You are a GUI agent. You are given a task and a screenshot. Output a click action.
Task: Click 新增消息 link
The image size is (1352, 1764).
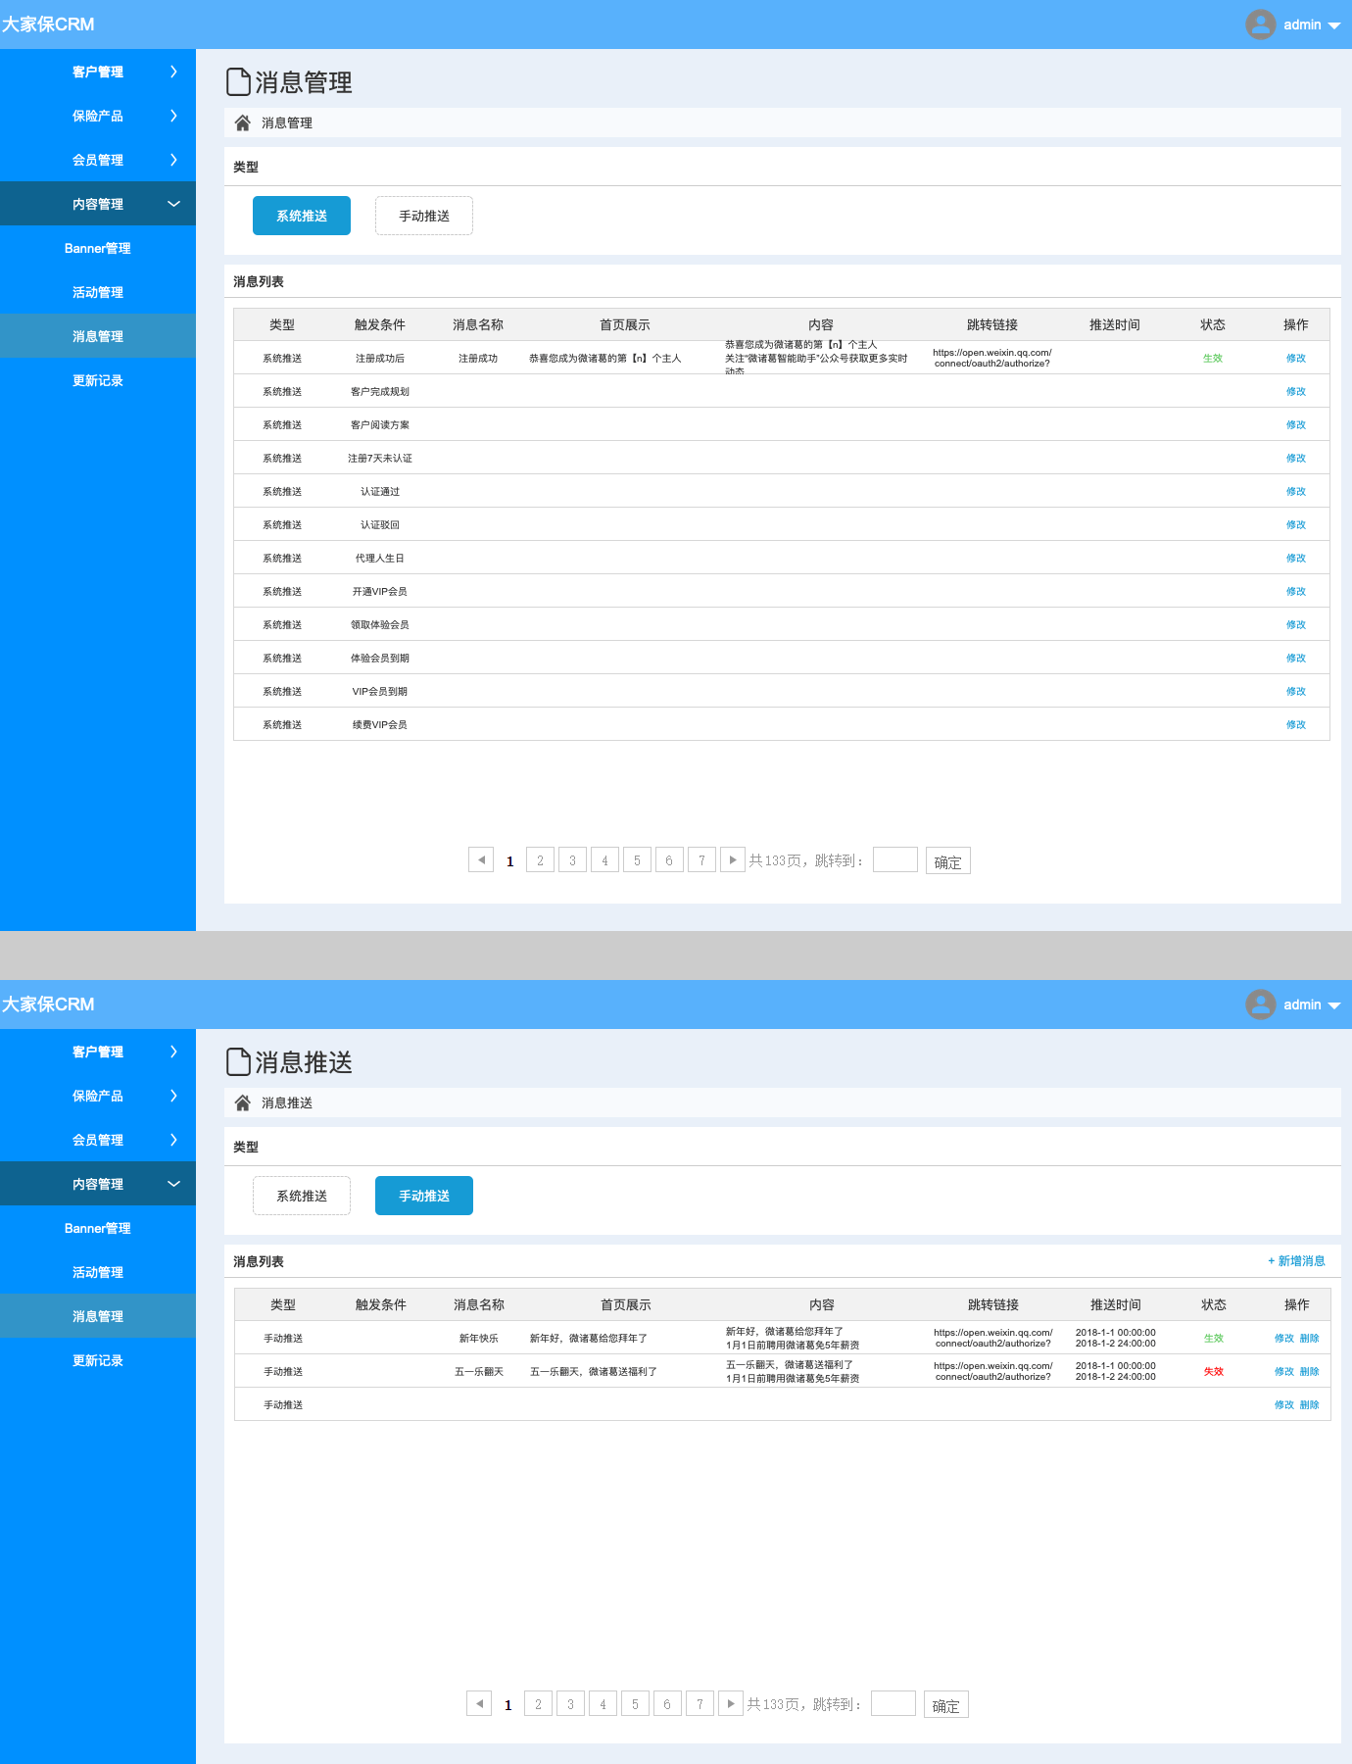pos(1296,1261)
